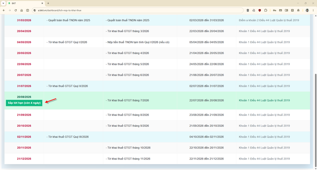Open the tab search dropdown arrow
This screenshot has height=170, width=317.
coord(3,3)
